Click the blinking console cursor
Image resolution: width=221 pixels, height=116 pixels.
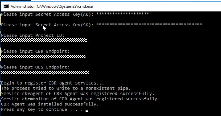click(87, 111)
